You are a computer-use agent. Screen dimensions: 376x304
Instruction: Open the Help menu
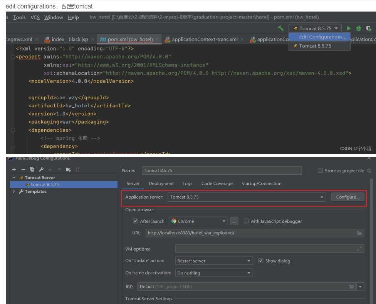(73, 17)
